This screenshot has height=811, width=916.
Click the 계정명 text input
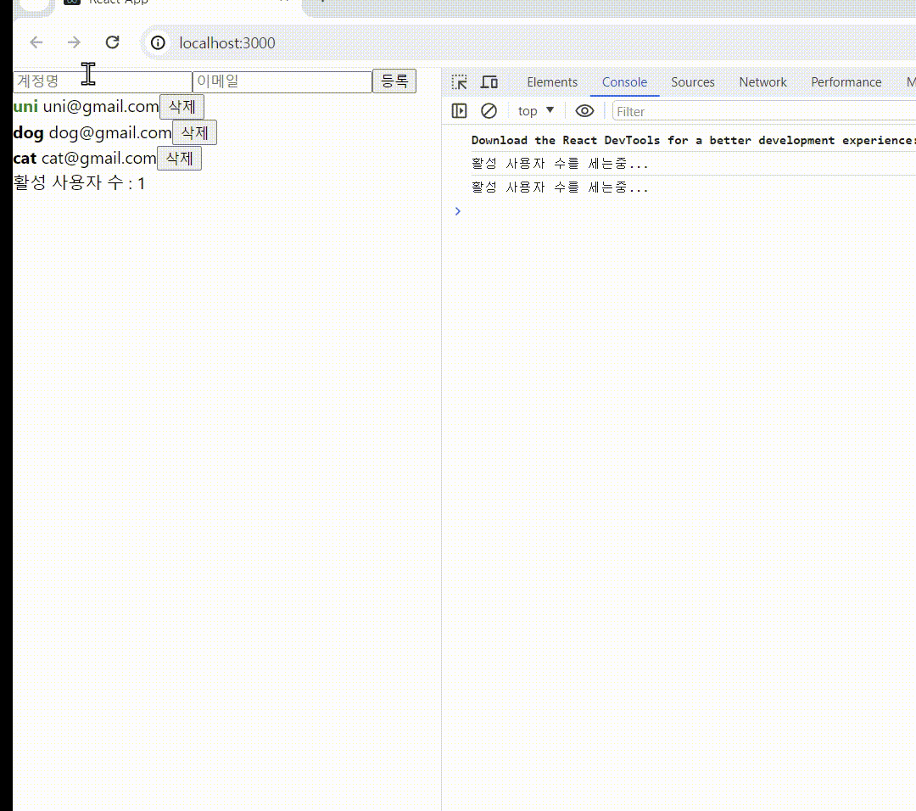(x=102, y=81)
